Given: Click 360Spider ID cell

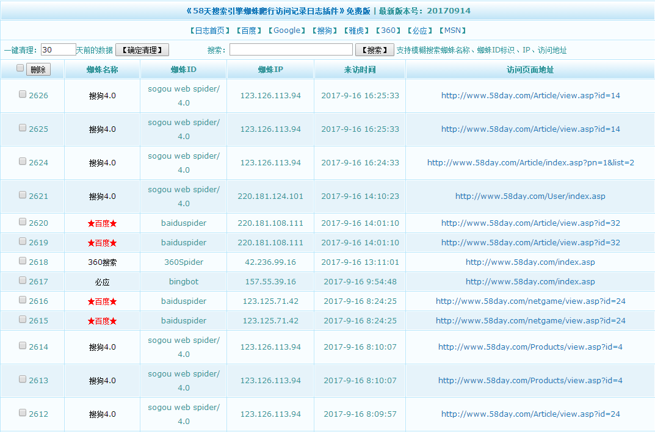Looking at the screenshot, I should tap(184, 262).
